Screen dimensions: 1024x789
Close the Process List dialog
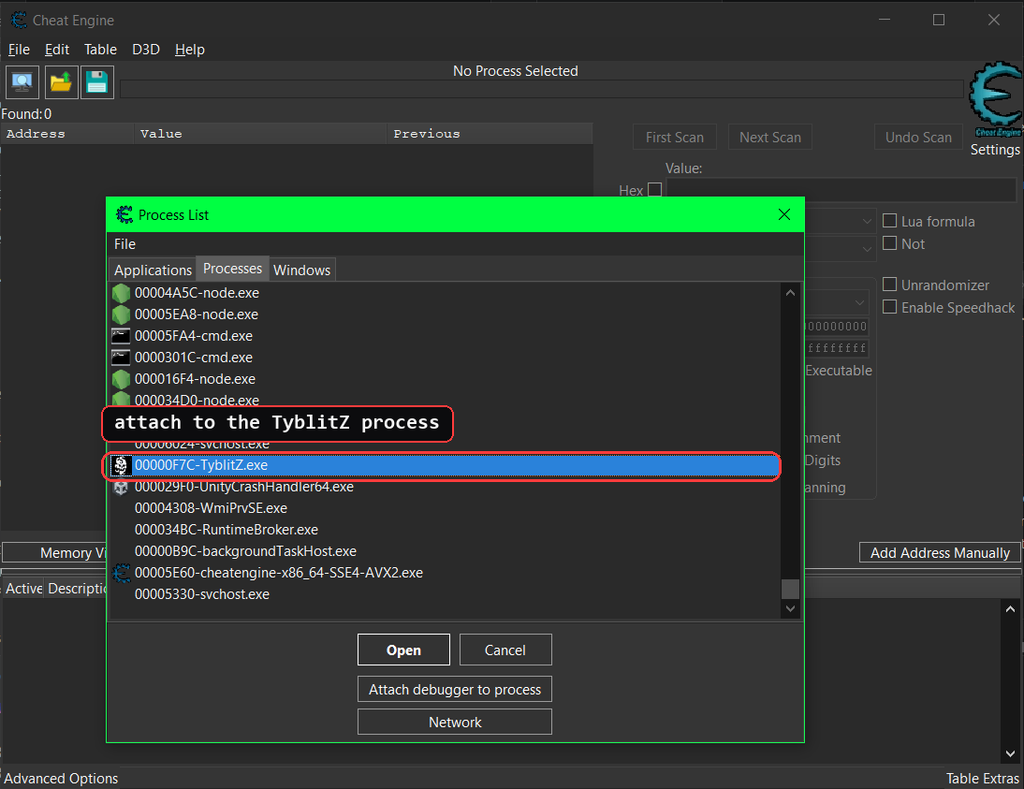pos(784,215)
